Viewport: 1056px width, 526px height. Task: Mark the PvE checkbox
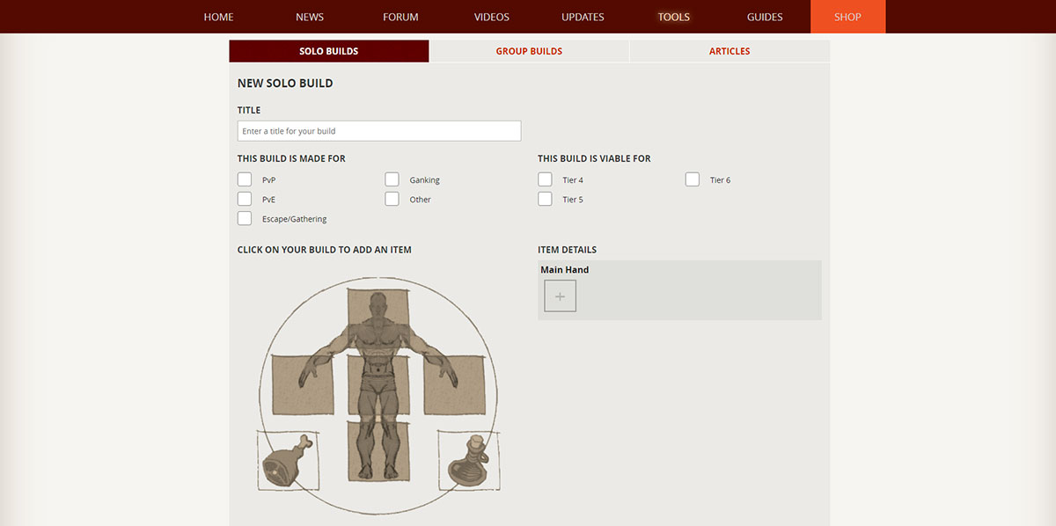[x=245, y=199]
